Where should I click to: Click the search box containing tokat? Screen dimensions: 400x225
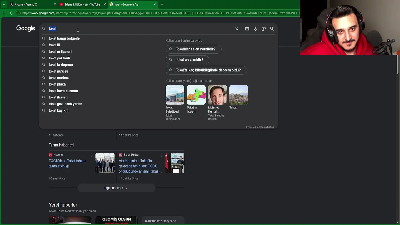point(141,29)
